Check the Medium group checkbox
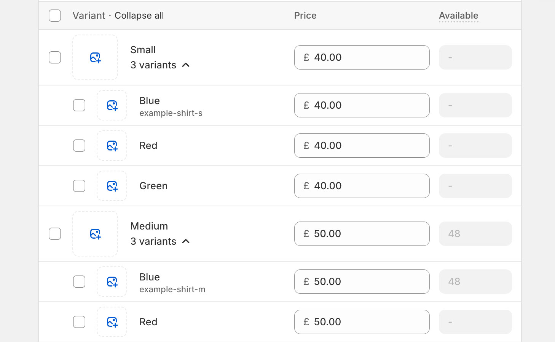Screen dimensions: 555x342 click(x=55, y=234)
